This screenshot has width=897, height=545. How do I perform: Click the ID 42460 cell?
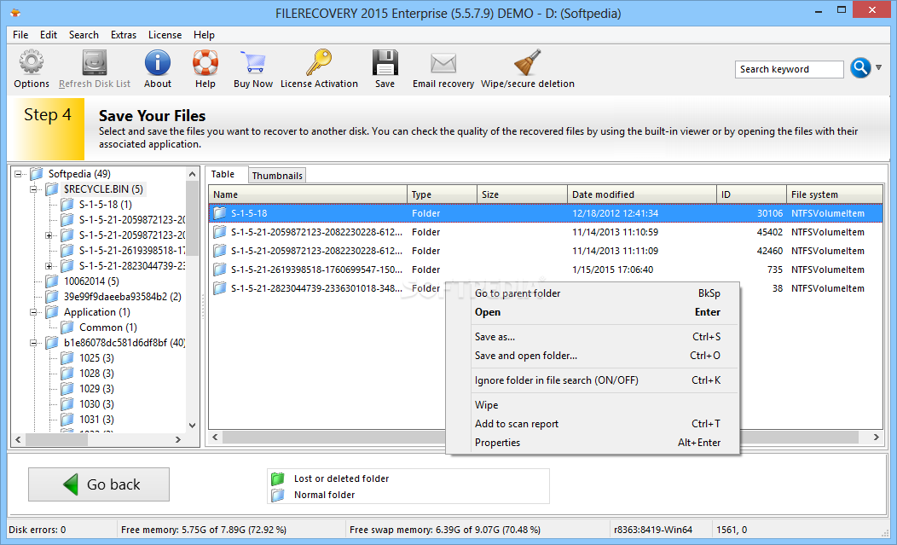tap(769, 251)
